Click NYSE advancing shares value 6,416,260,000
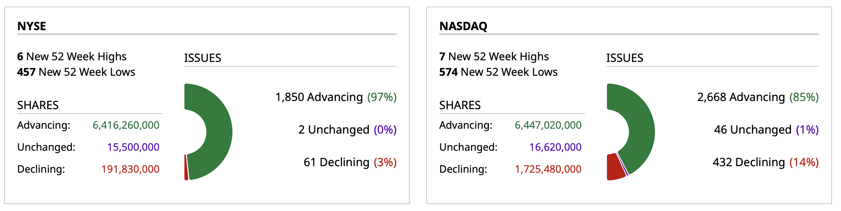The height and width of the screenshot is (211, 841). click(x=126, y=125)
